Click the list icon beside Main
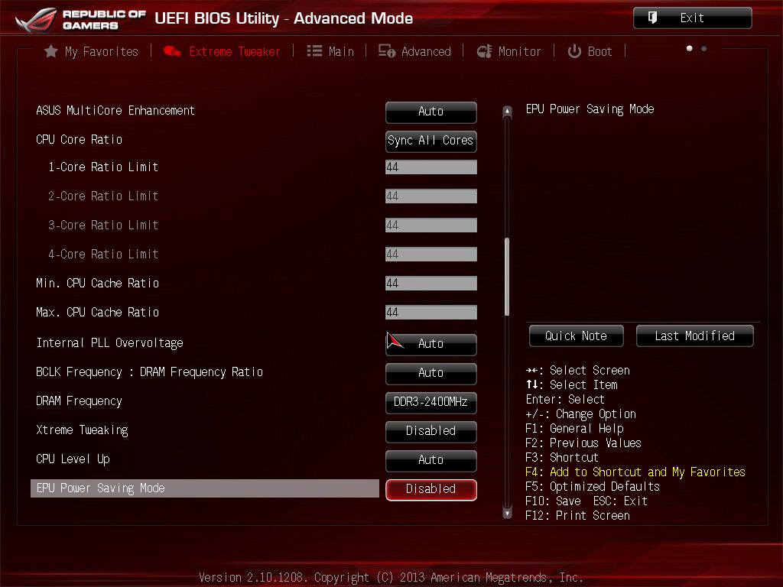The image size is (783, 587). pos(314,51)
